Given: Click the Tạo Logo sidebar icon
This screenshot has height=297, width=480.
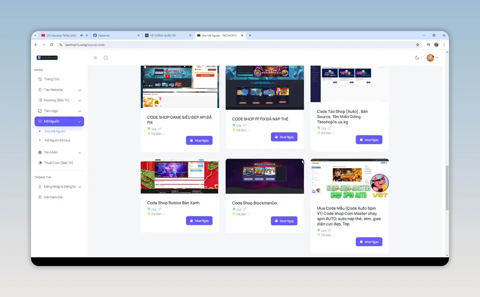Looking at the screenshot, I should (x=40, y=111).
